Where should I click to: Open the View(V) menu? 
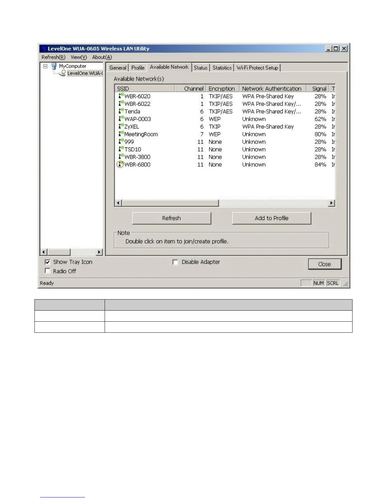(x=79, y=57)
